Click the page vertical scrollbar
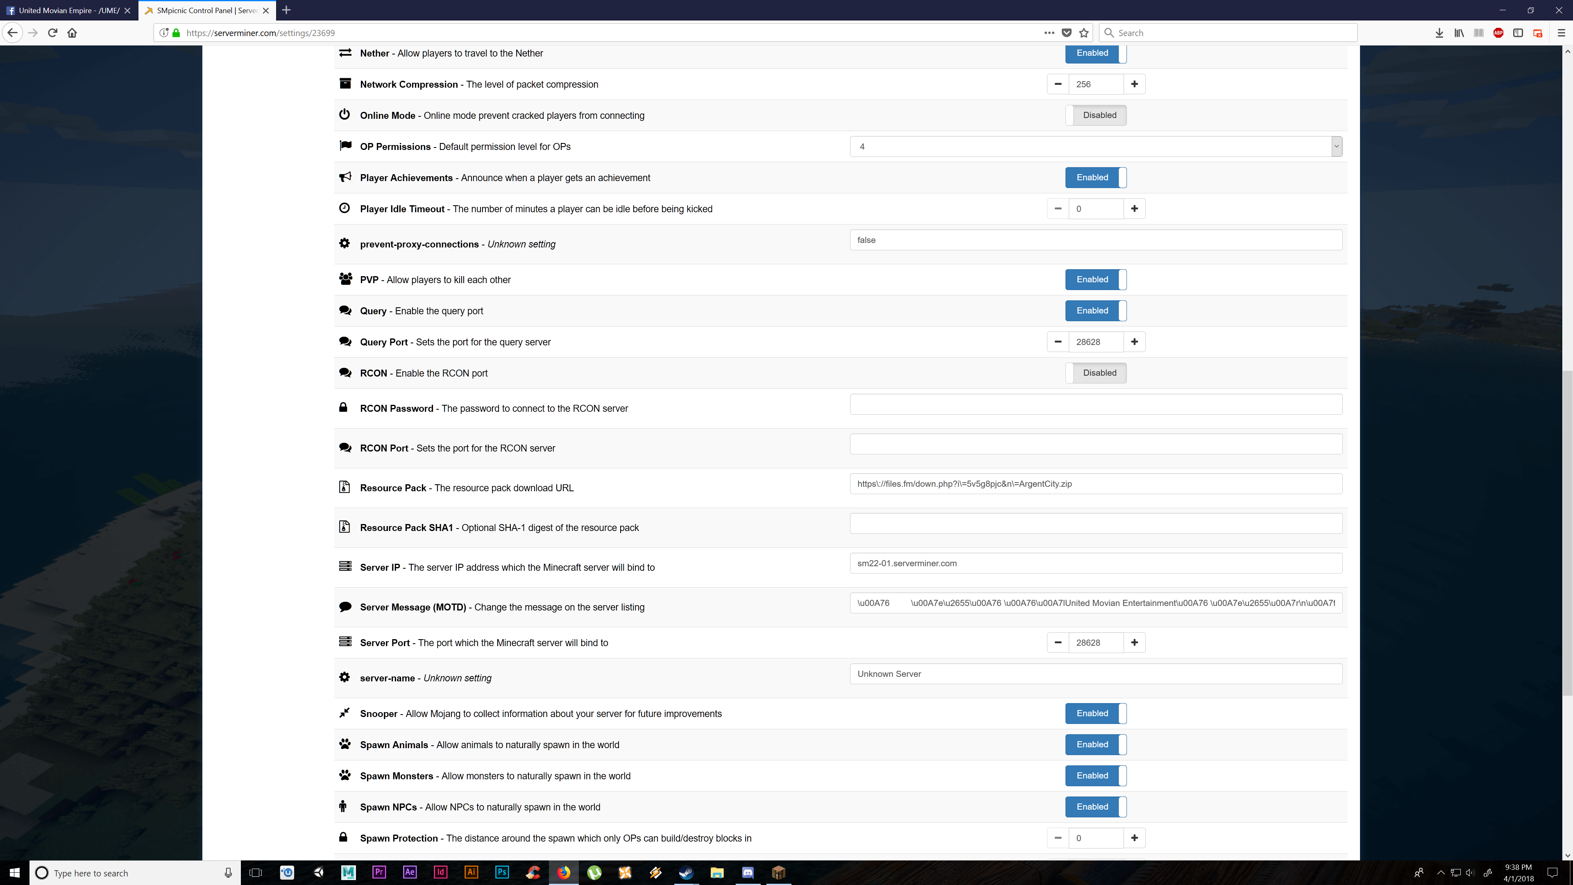The width and height of the screenshot is (1573, 885). pos(1567,533)
